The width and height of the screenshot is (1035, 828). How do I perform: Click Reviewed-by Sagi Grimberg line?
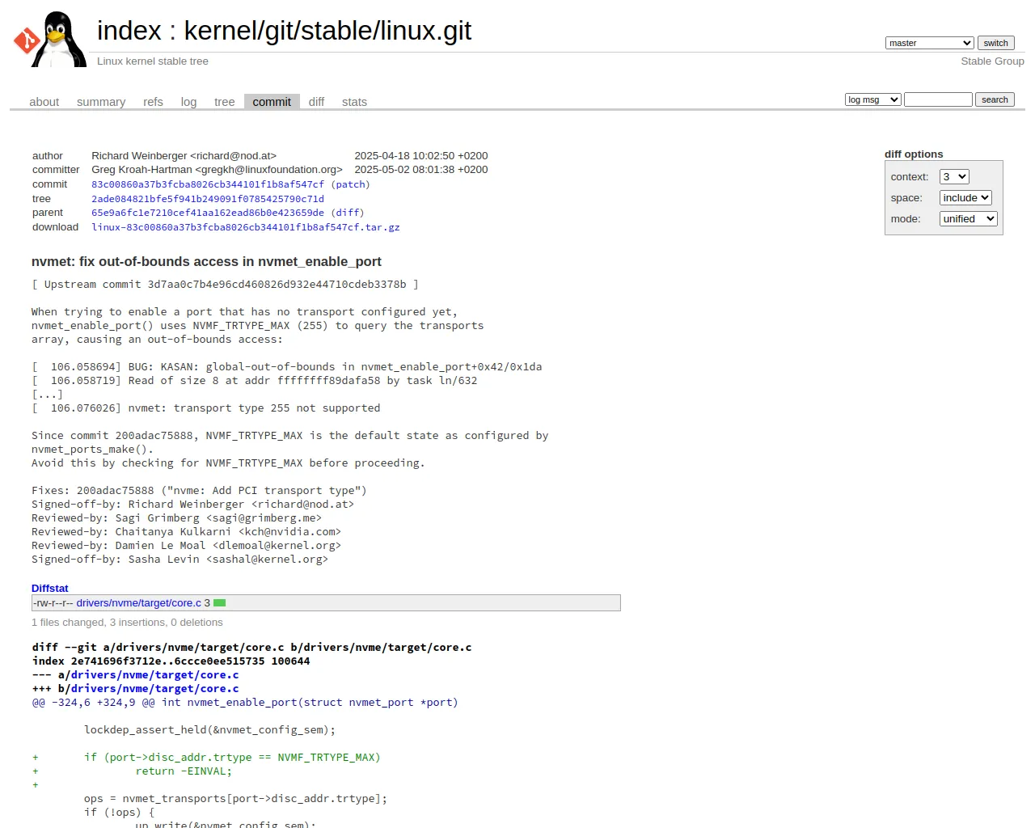(176, 517)
